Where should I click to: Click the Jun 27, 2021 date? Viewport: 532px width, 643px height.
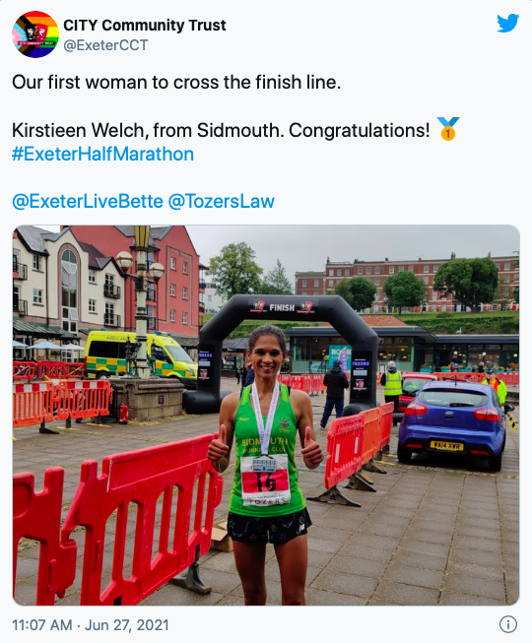(127, 625)
